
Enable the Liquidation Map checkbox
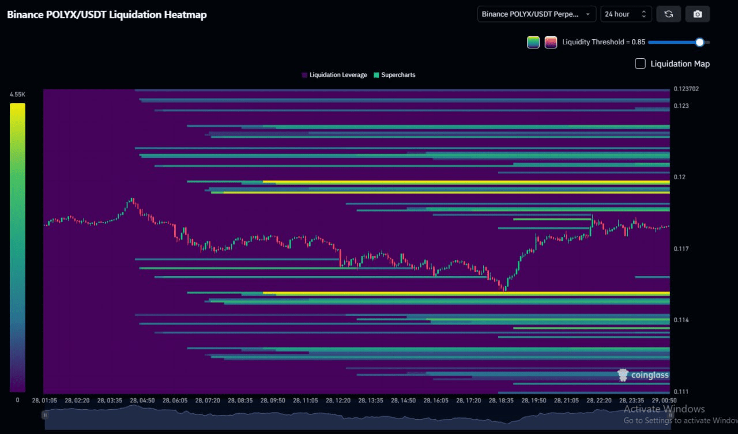pos(640,63)
